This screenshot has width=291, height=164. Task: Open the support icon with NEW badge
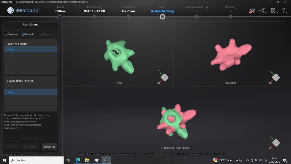[x=252, y=10]
